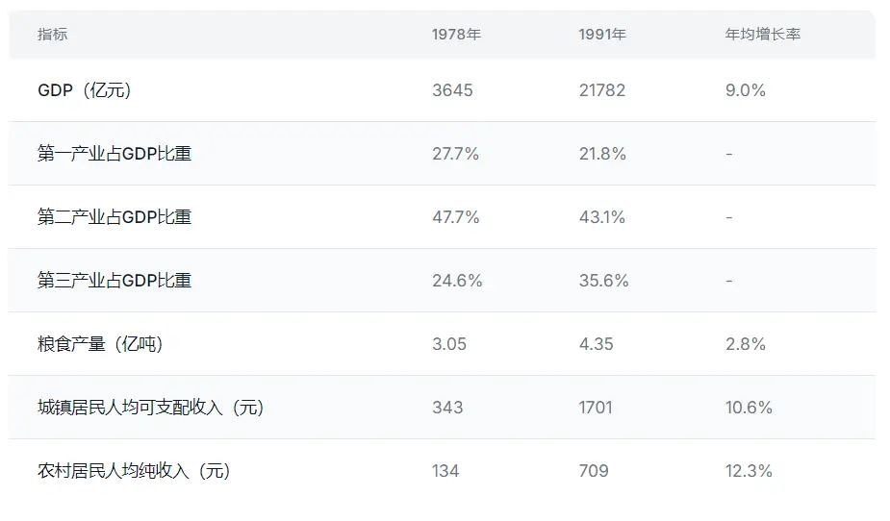
Task: Click the 1991 GDP value 21782
Action: click(602, 90)
